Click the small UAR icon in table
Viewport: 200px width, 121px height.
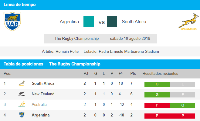tap(22, 115)
